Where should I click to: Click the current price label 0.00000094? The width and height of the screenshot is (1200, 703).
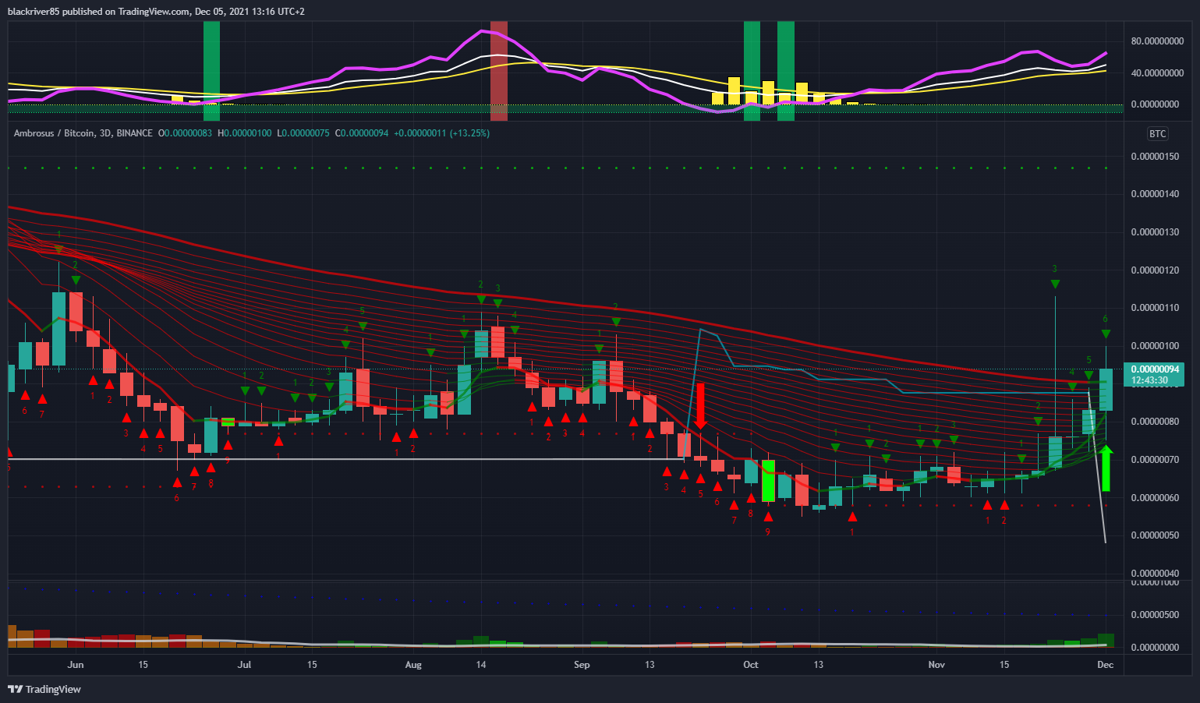(x=1155, y=369)
